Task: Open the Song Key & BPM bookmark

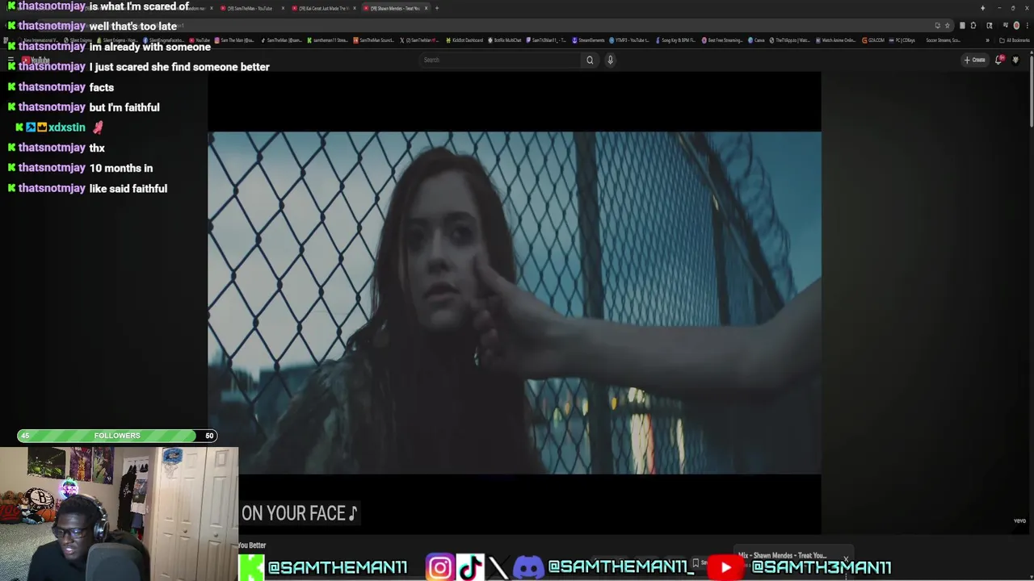Action: click(675, 40)
